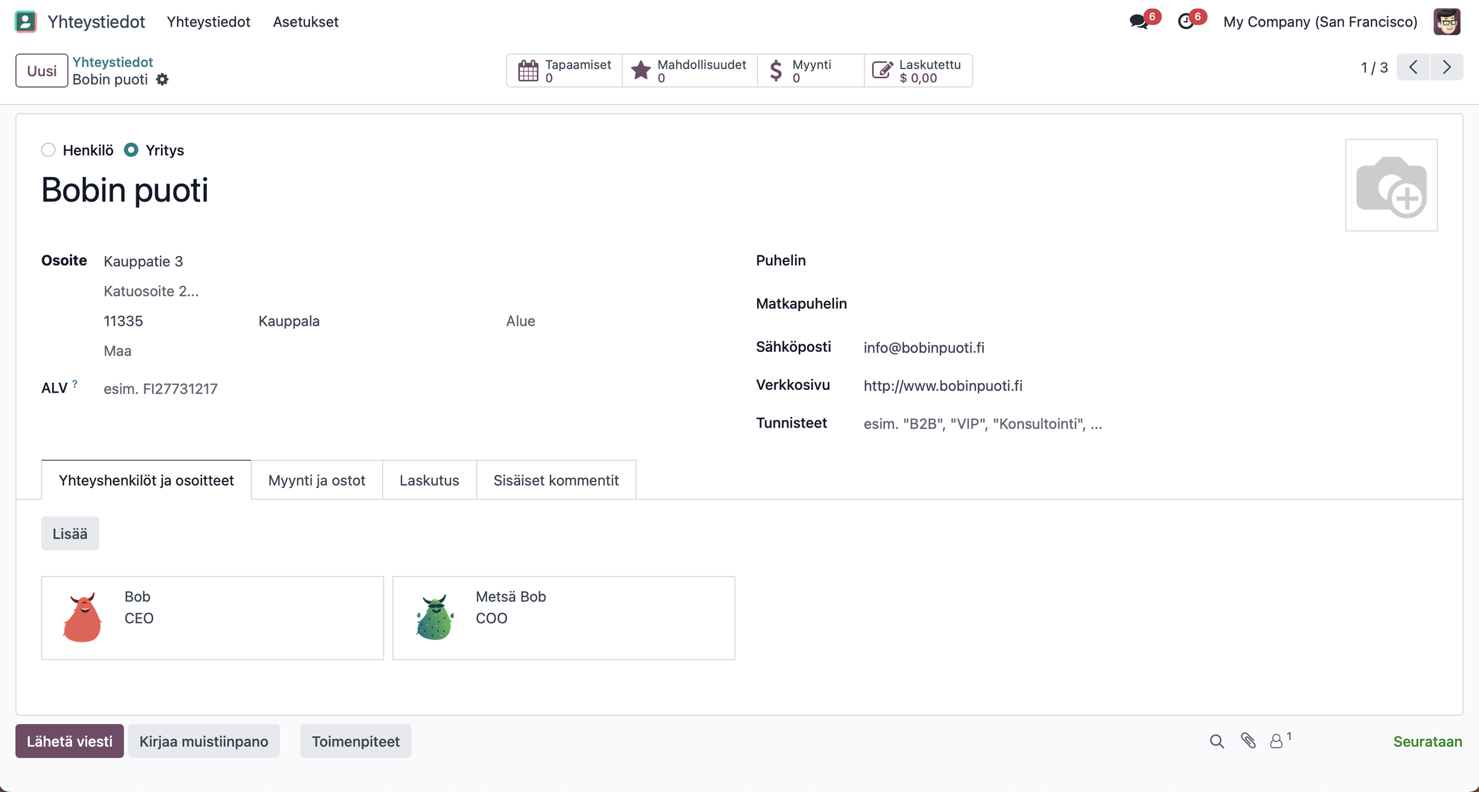Click the Yhteystiedot app logo icon

coord(25,21)
